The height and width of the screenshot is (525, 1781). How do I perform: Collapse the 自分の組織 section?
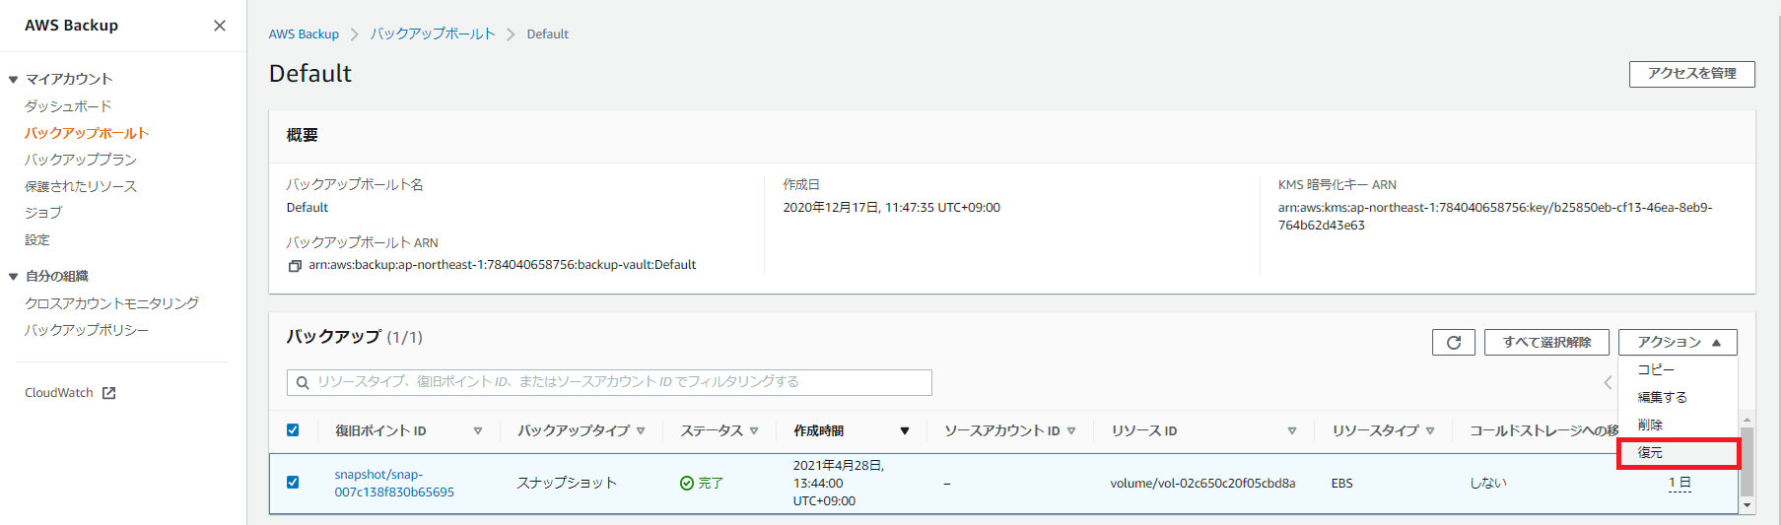pyautogui.click(x=14, y=277)
